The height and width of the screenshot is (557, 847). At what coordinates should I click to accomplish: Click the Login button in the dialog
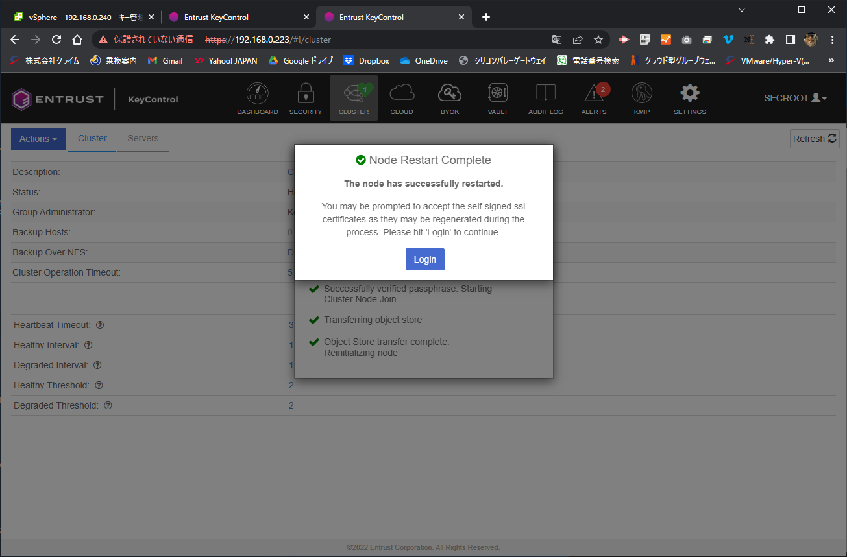coord(425,259)
